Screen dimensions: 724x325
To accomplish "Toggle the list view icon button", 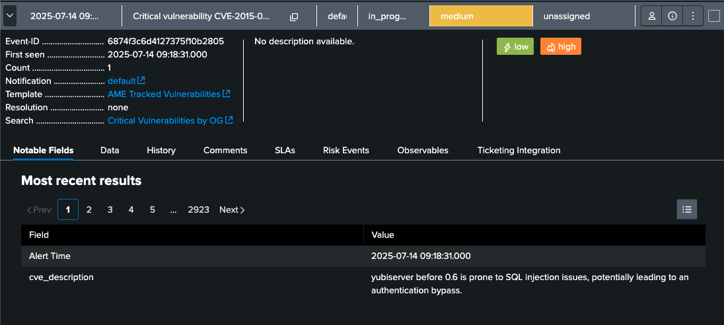I will 686,209.
